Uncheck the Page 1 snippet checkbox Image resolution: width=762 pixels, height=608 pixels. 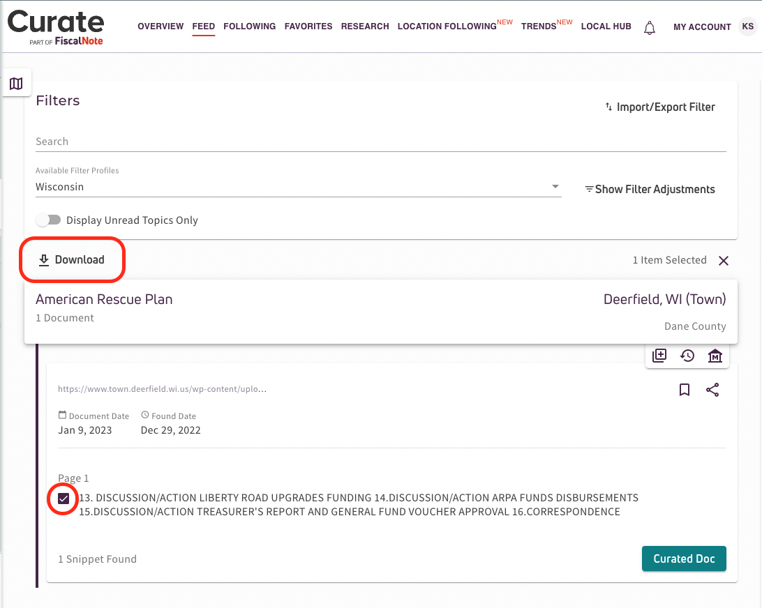click(63, 499)
